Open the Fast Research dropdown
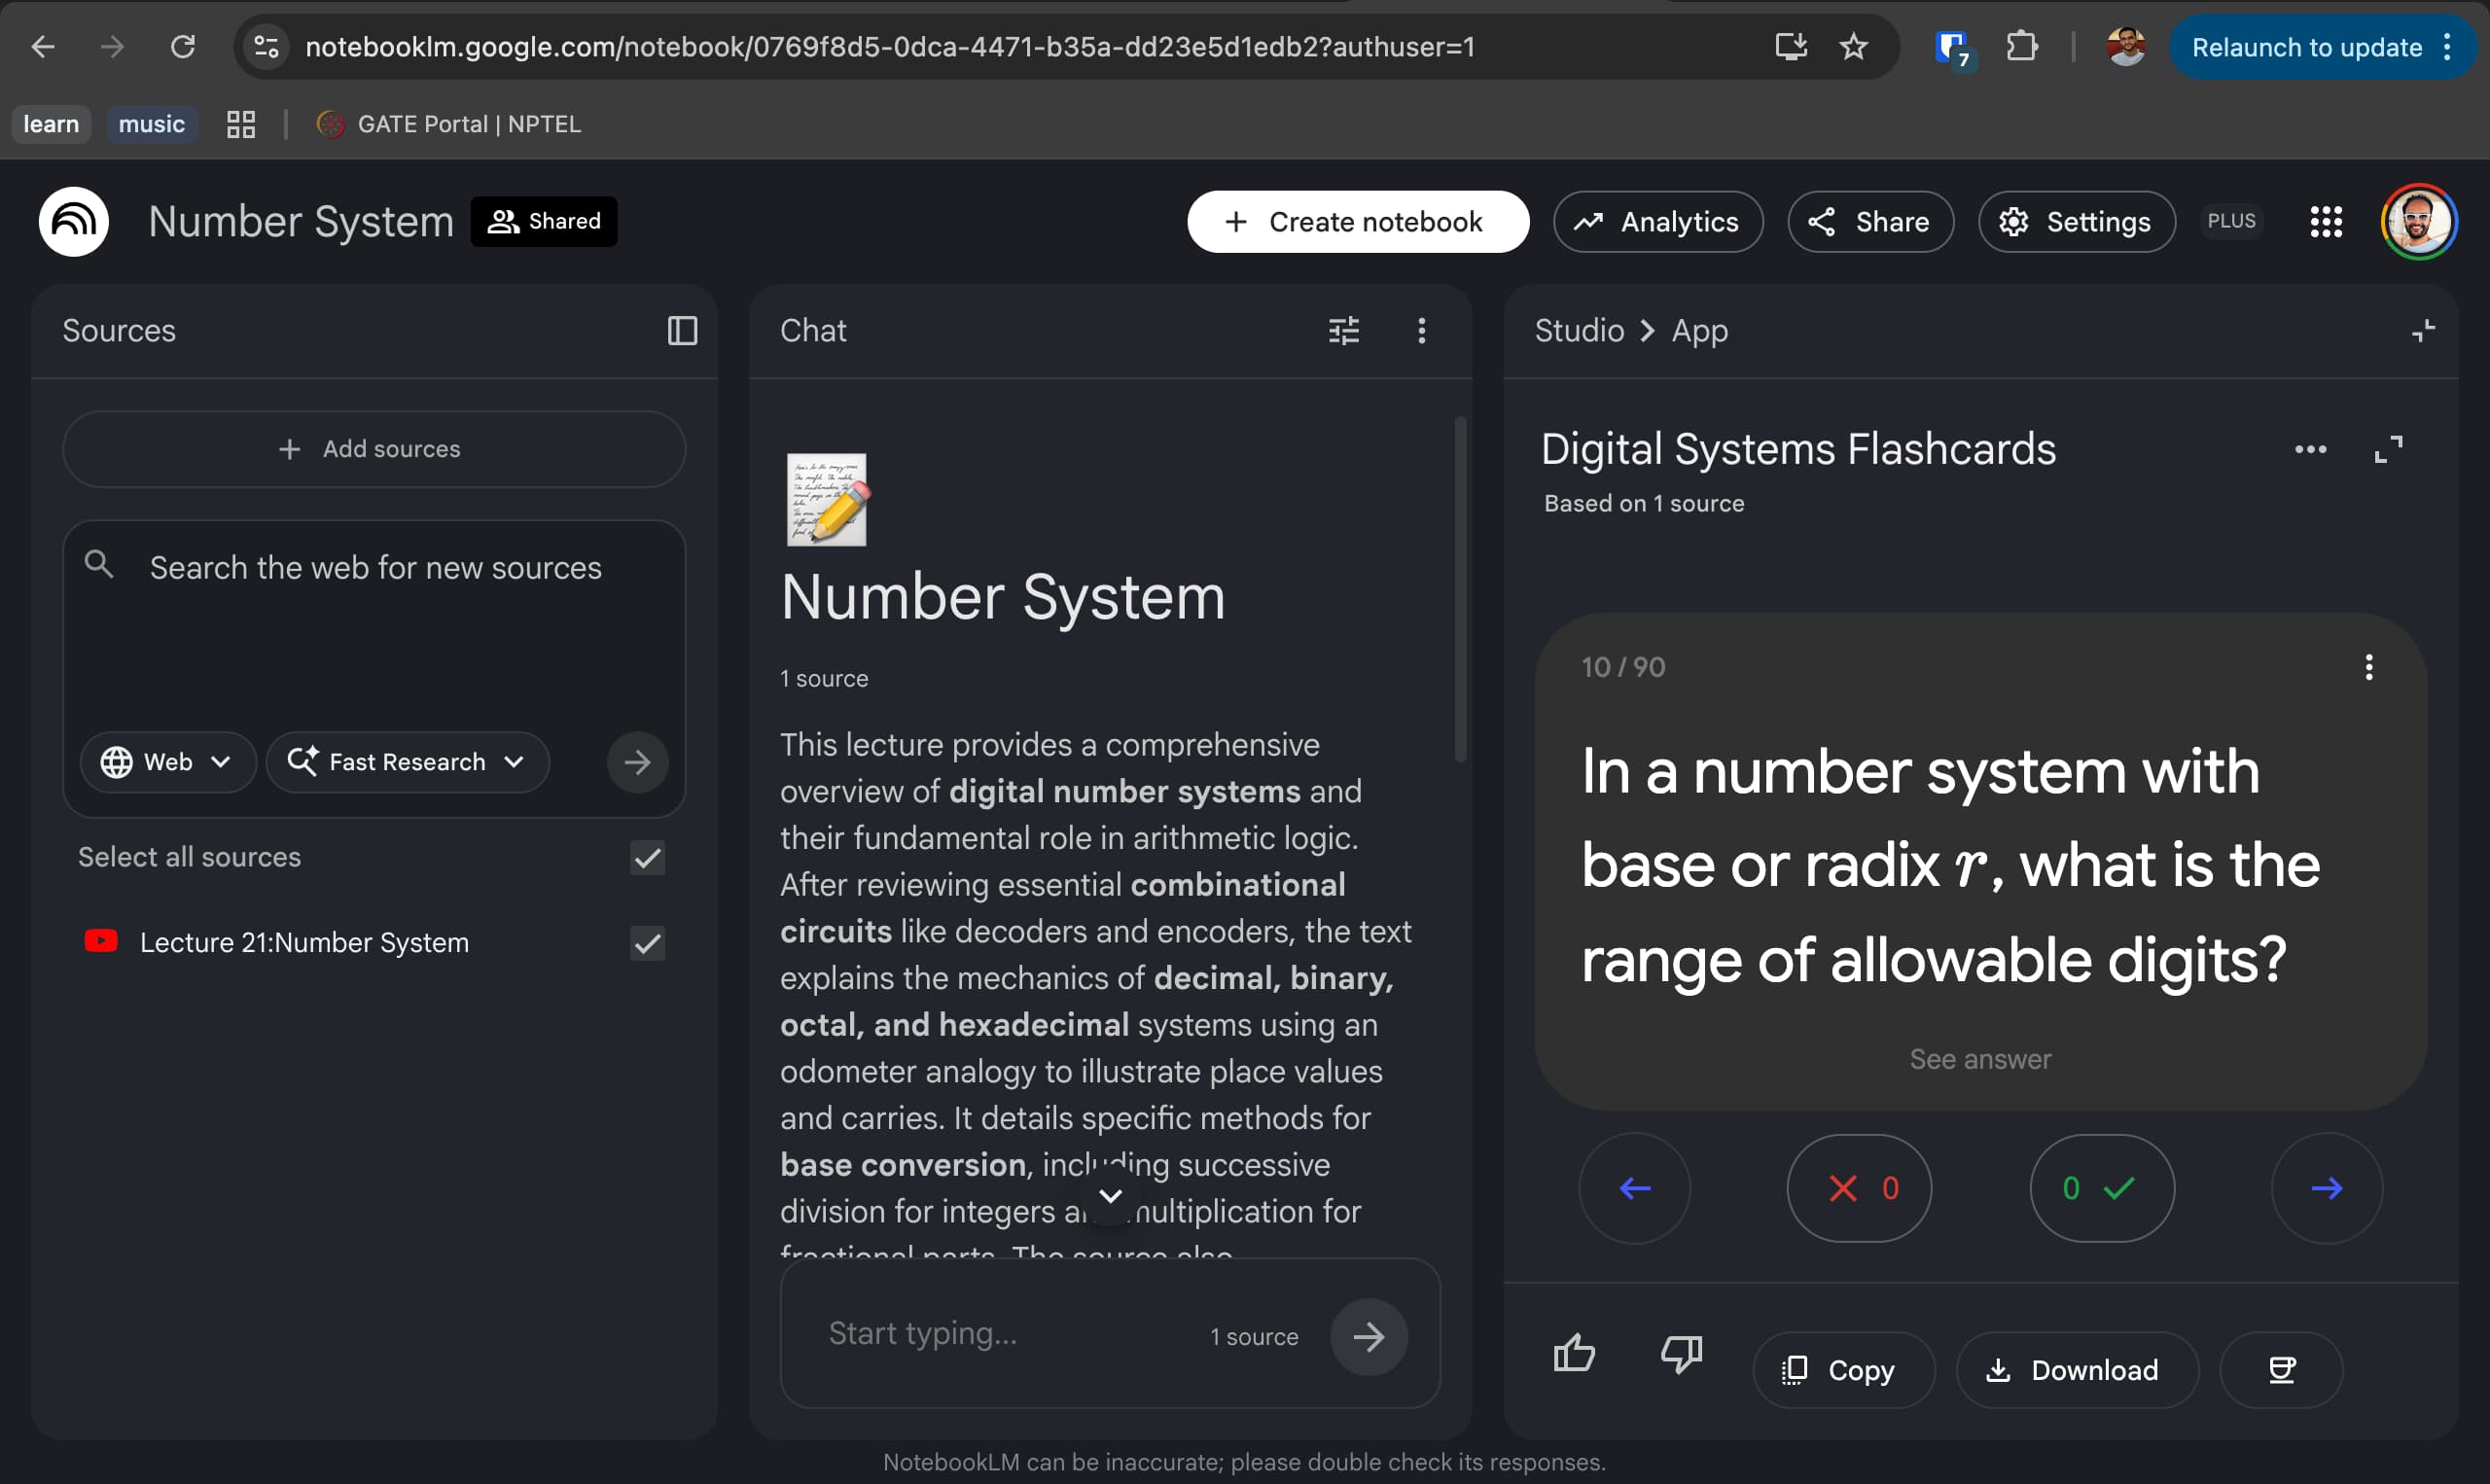The width and height of the screenshot is (2490, 1484). tap(406, 761)
